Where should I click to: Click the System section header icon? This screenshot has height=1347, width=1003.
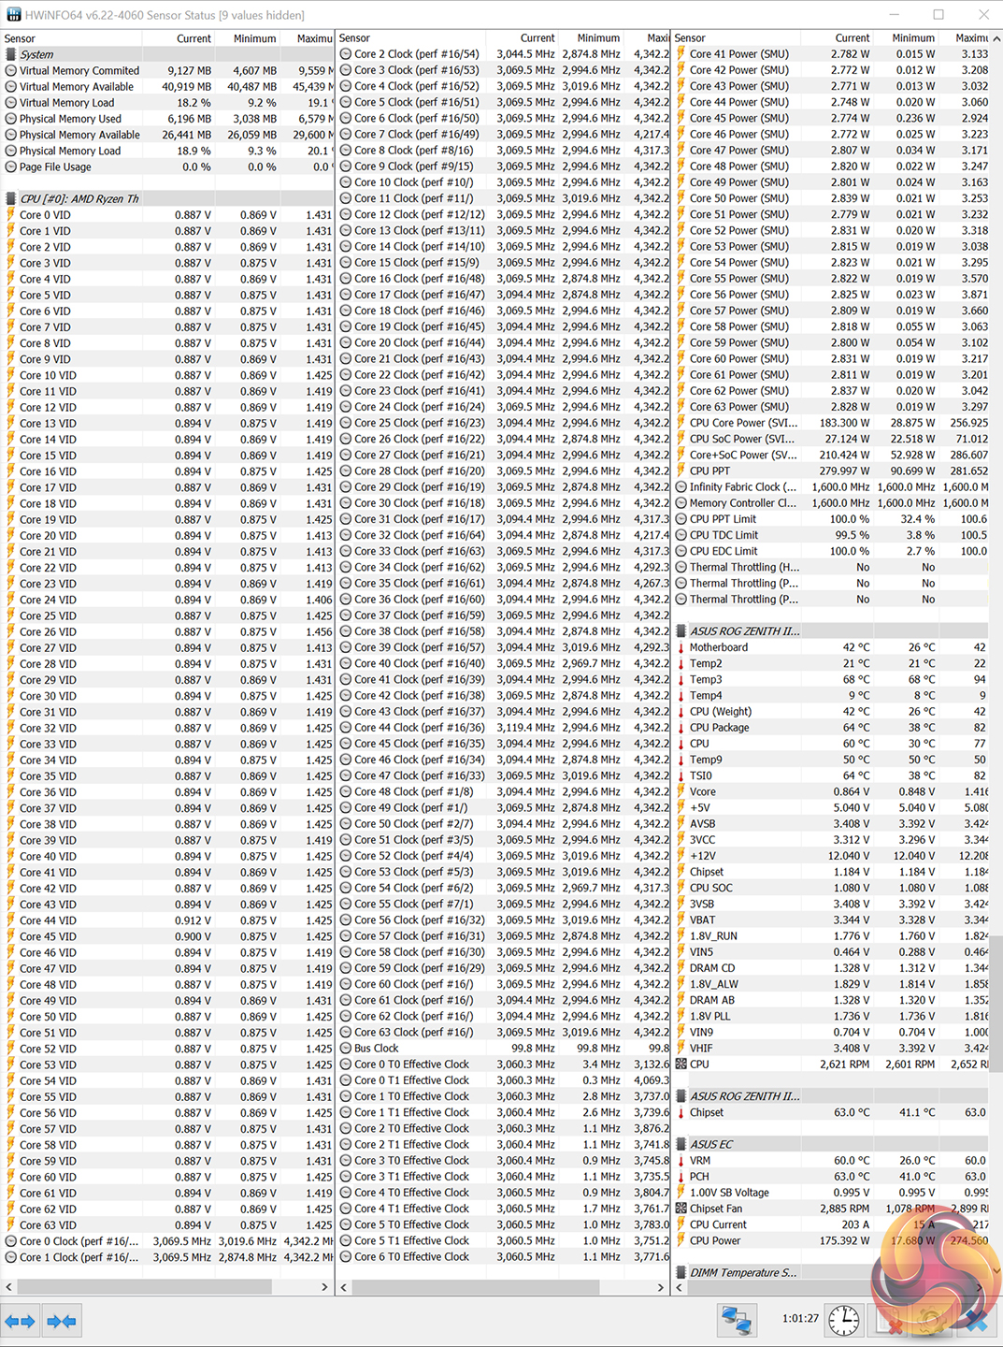click(11, 54)
